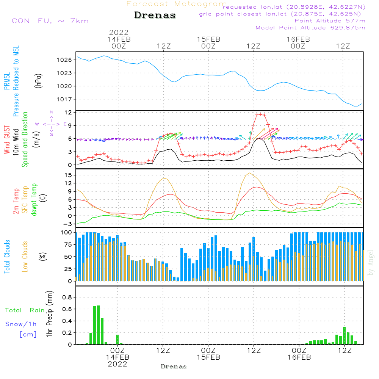
Task: Click the 'ICON-EU, ~ 7km' model label
Action: point(49,21)
